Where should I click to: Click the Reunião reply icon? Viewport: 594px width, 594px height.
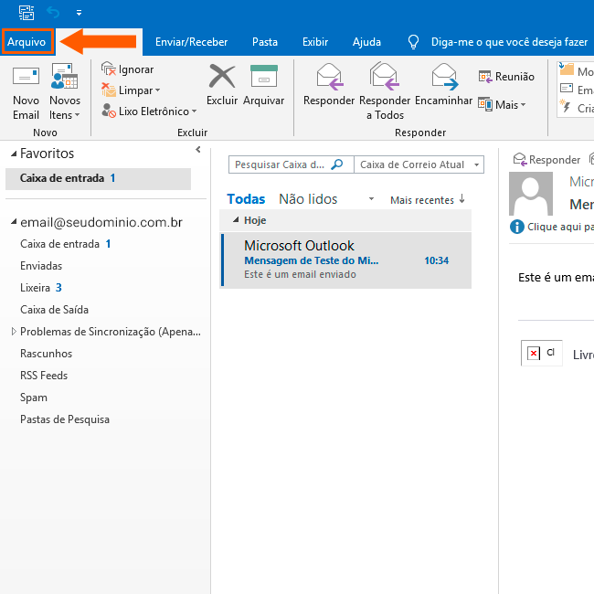click(x=506, y=77)
